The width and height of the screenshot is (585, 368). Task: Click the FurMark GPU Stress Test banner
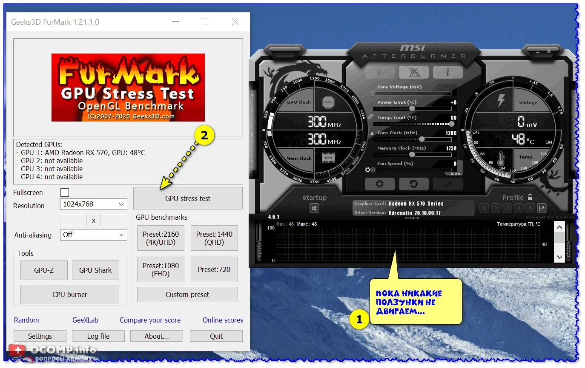[x=128, y=88]
